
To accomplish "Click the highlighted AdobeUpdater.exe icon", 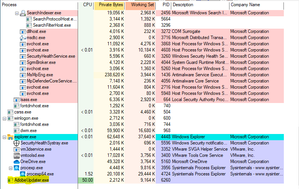I will point(10,180).
